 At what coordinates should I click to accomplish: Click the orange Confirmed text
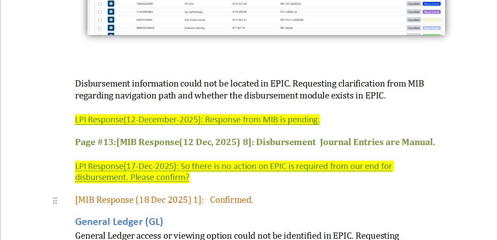pyautogui.click(x=231, y=200)
